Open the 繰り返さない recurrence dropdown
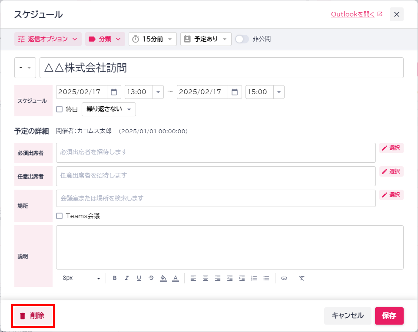 click(x=109, y=109)
